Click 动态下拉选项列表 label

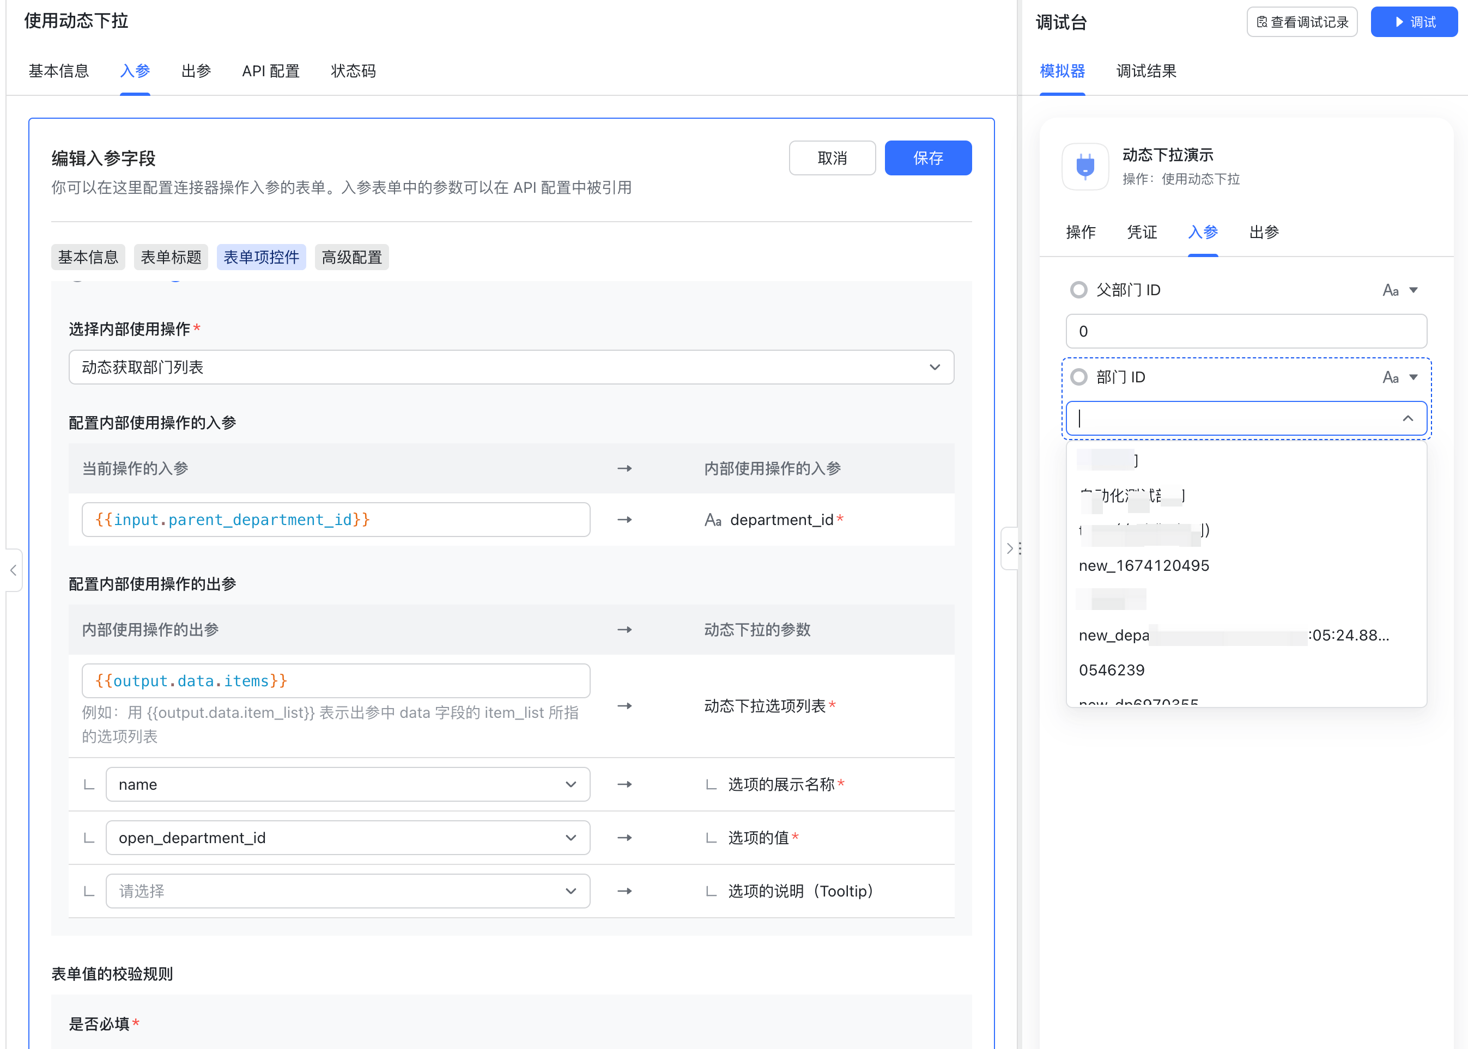(765, 706)
